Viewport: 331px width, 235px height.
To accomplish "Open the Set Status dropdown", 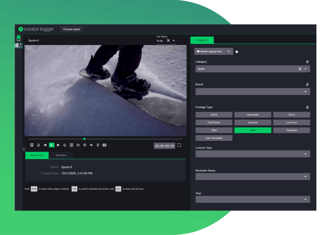I will click(173, 41).
